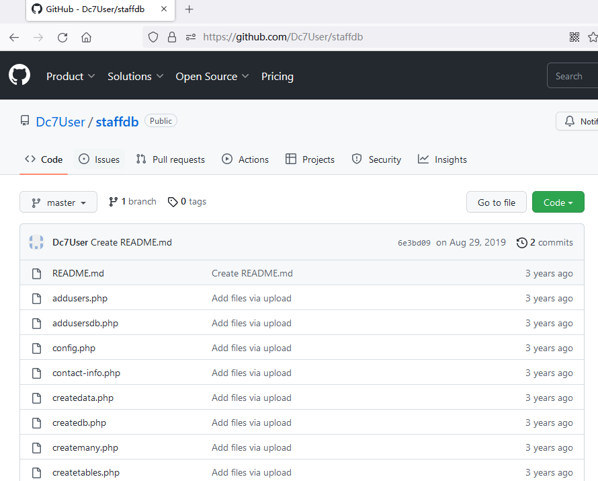Open the 2 commits history link
598x481 pixels.
(x=545, y=242)
